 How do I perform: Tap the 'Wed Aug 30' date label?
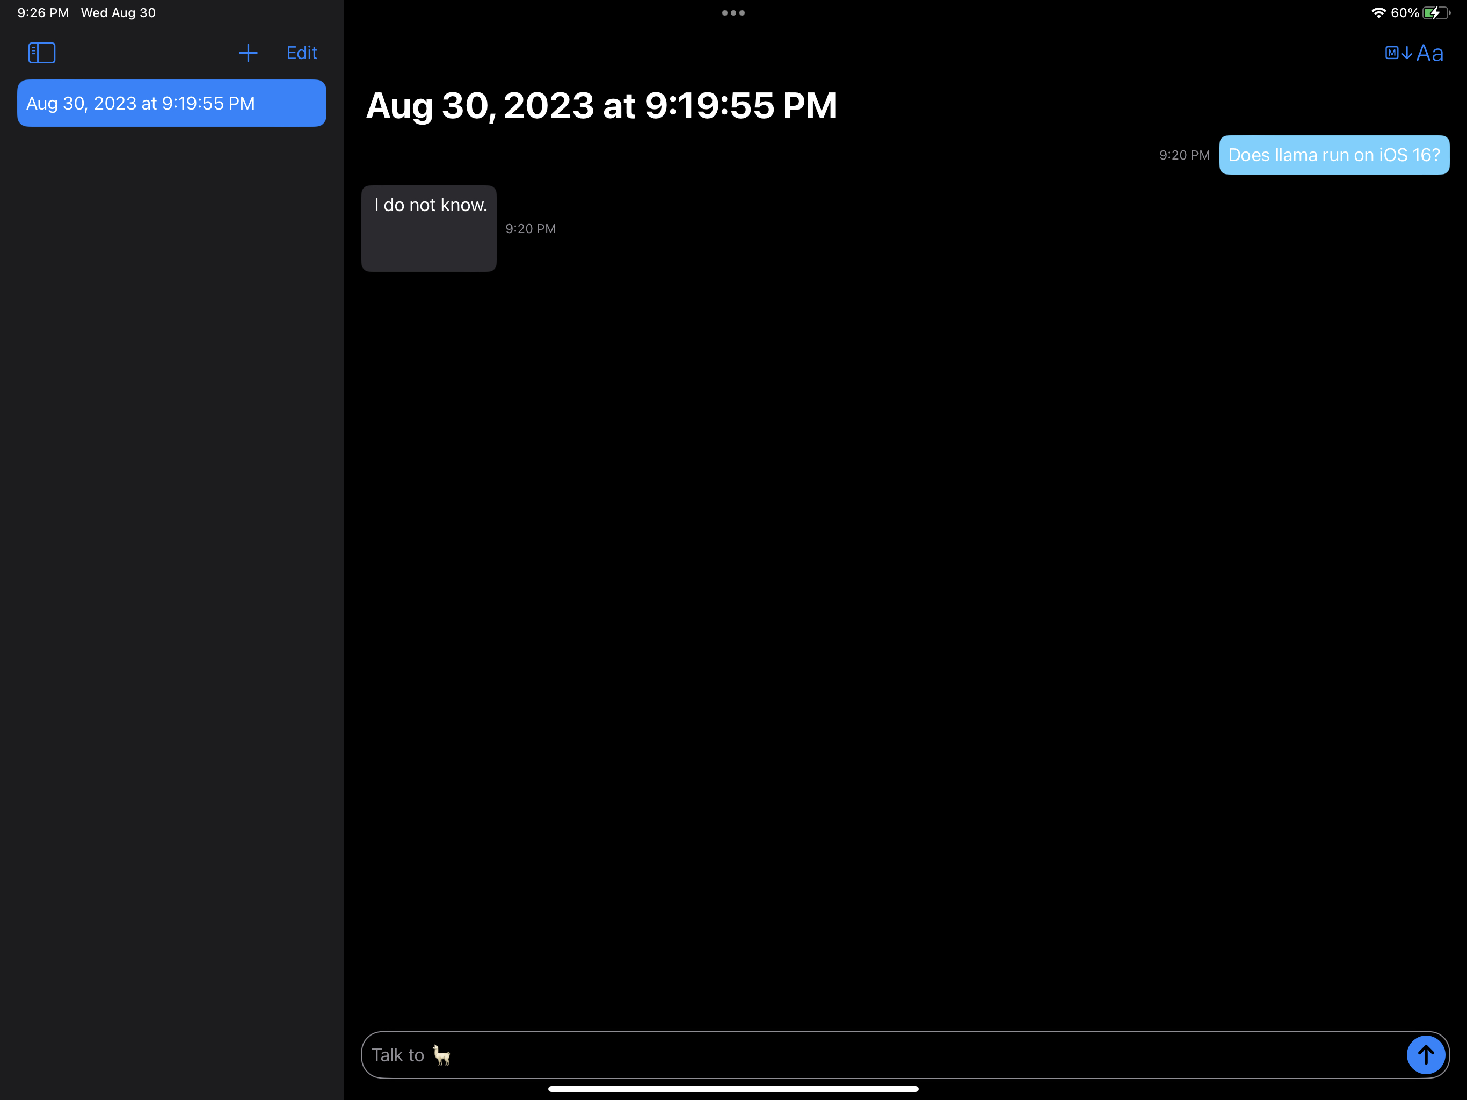pyautogui.click(x=118, y=12)
